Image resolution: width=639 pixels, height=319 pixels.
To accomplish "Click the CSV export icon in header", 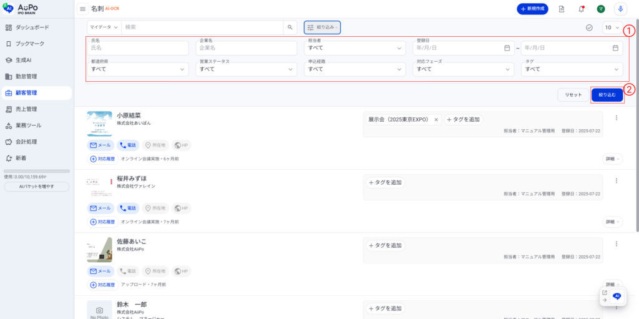I will pos(562,9).
